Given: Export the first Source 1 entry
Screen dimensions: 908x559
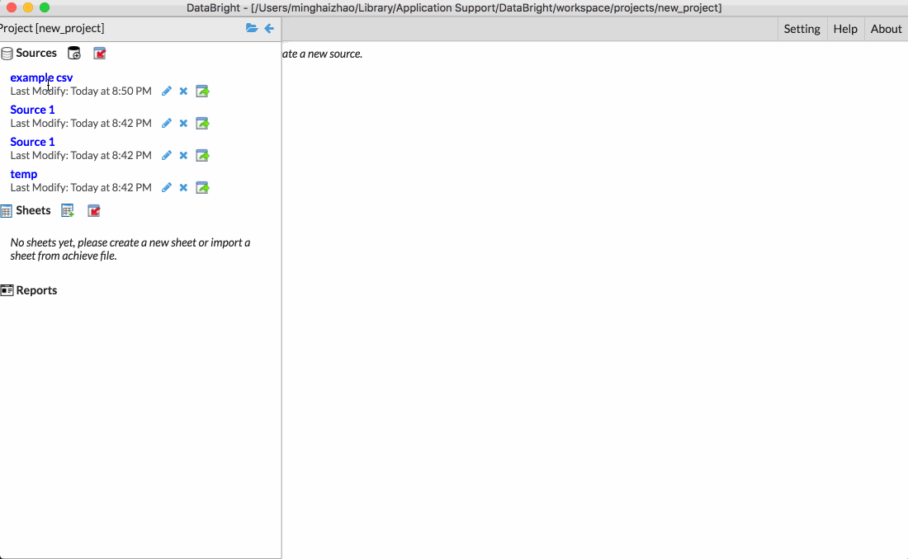Looking at the screenshot, I should pyautogui.click(x=202, y=123).
